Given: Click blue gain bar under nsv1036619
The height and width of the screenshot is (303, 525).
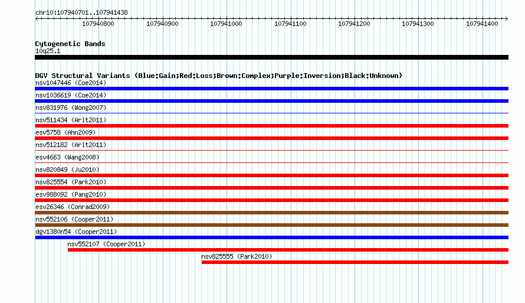Looking at the screenshot, I should coord(271,101).
